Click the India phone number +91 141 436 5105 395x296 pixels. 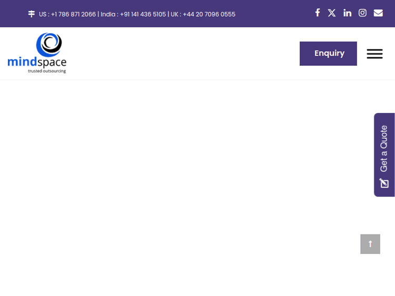coord(143,14)
